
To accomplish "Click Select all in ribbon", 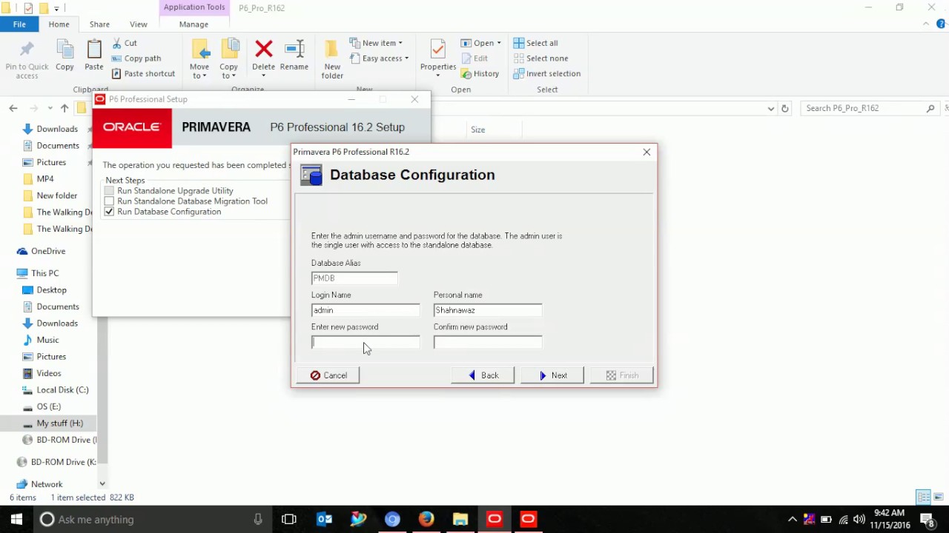I will point(535,43).
